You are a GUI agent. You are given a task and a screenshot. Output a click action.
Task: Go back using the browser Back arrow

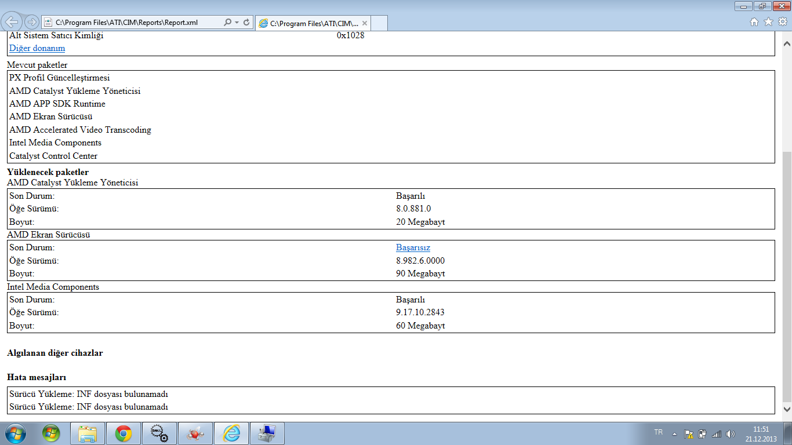[12, 22]
